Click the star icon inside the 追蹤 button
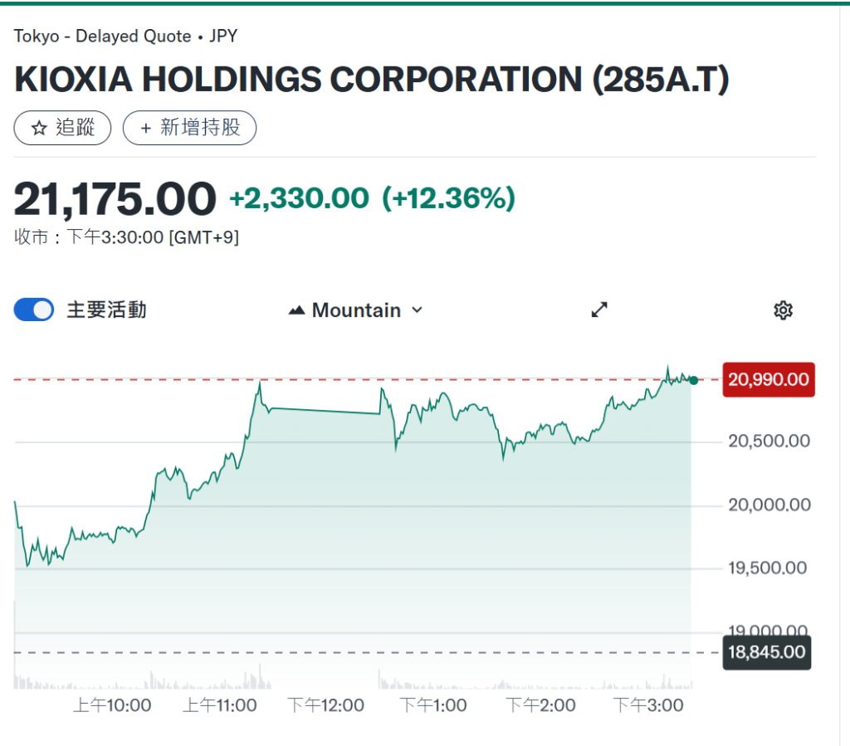Viewport: 850px width, 746px height. pos(37,128)
